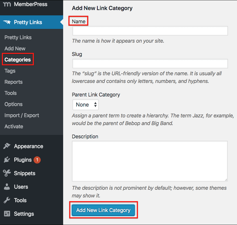
Task: Go to the Add New submenu item
Action: point(15,48)
